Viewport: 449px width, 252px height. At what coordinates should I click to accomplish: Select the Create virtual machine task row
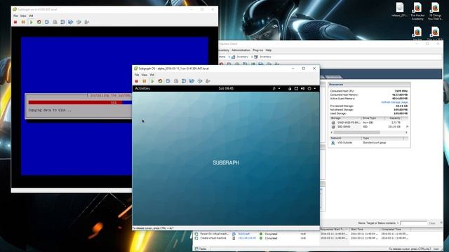tap(318, 238)
